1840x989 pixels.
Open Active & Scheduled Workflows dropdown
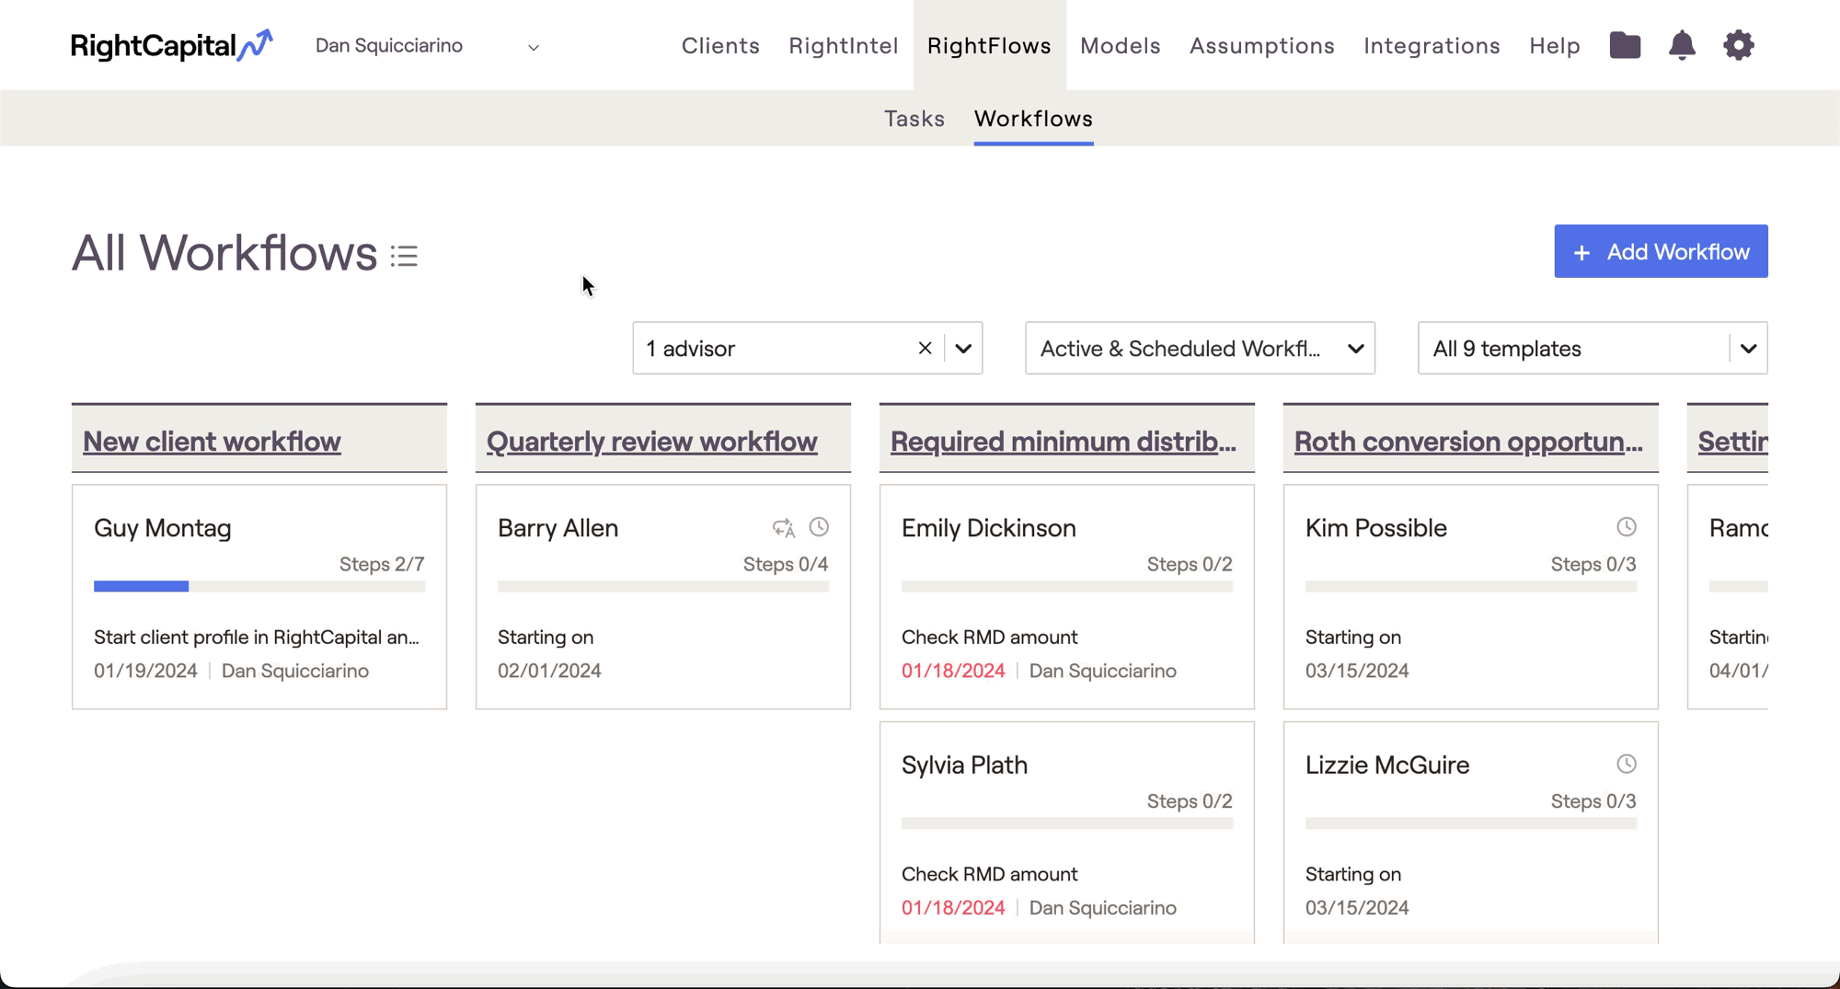(1200, 348)
